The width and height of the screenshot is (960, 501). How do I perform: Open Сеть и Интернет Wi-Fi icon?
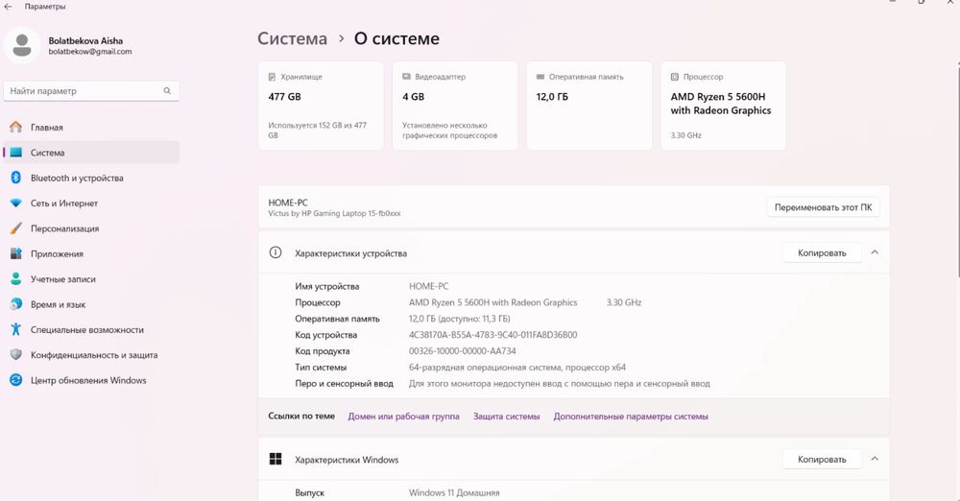[15, 203]
